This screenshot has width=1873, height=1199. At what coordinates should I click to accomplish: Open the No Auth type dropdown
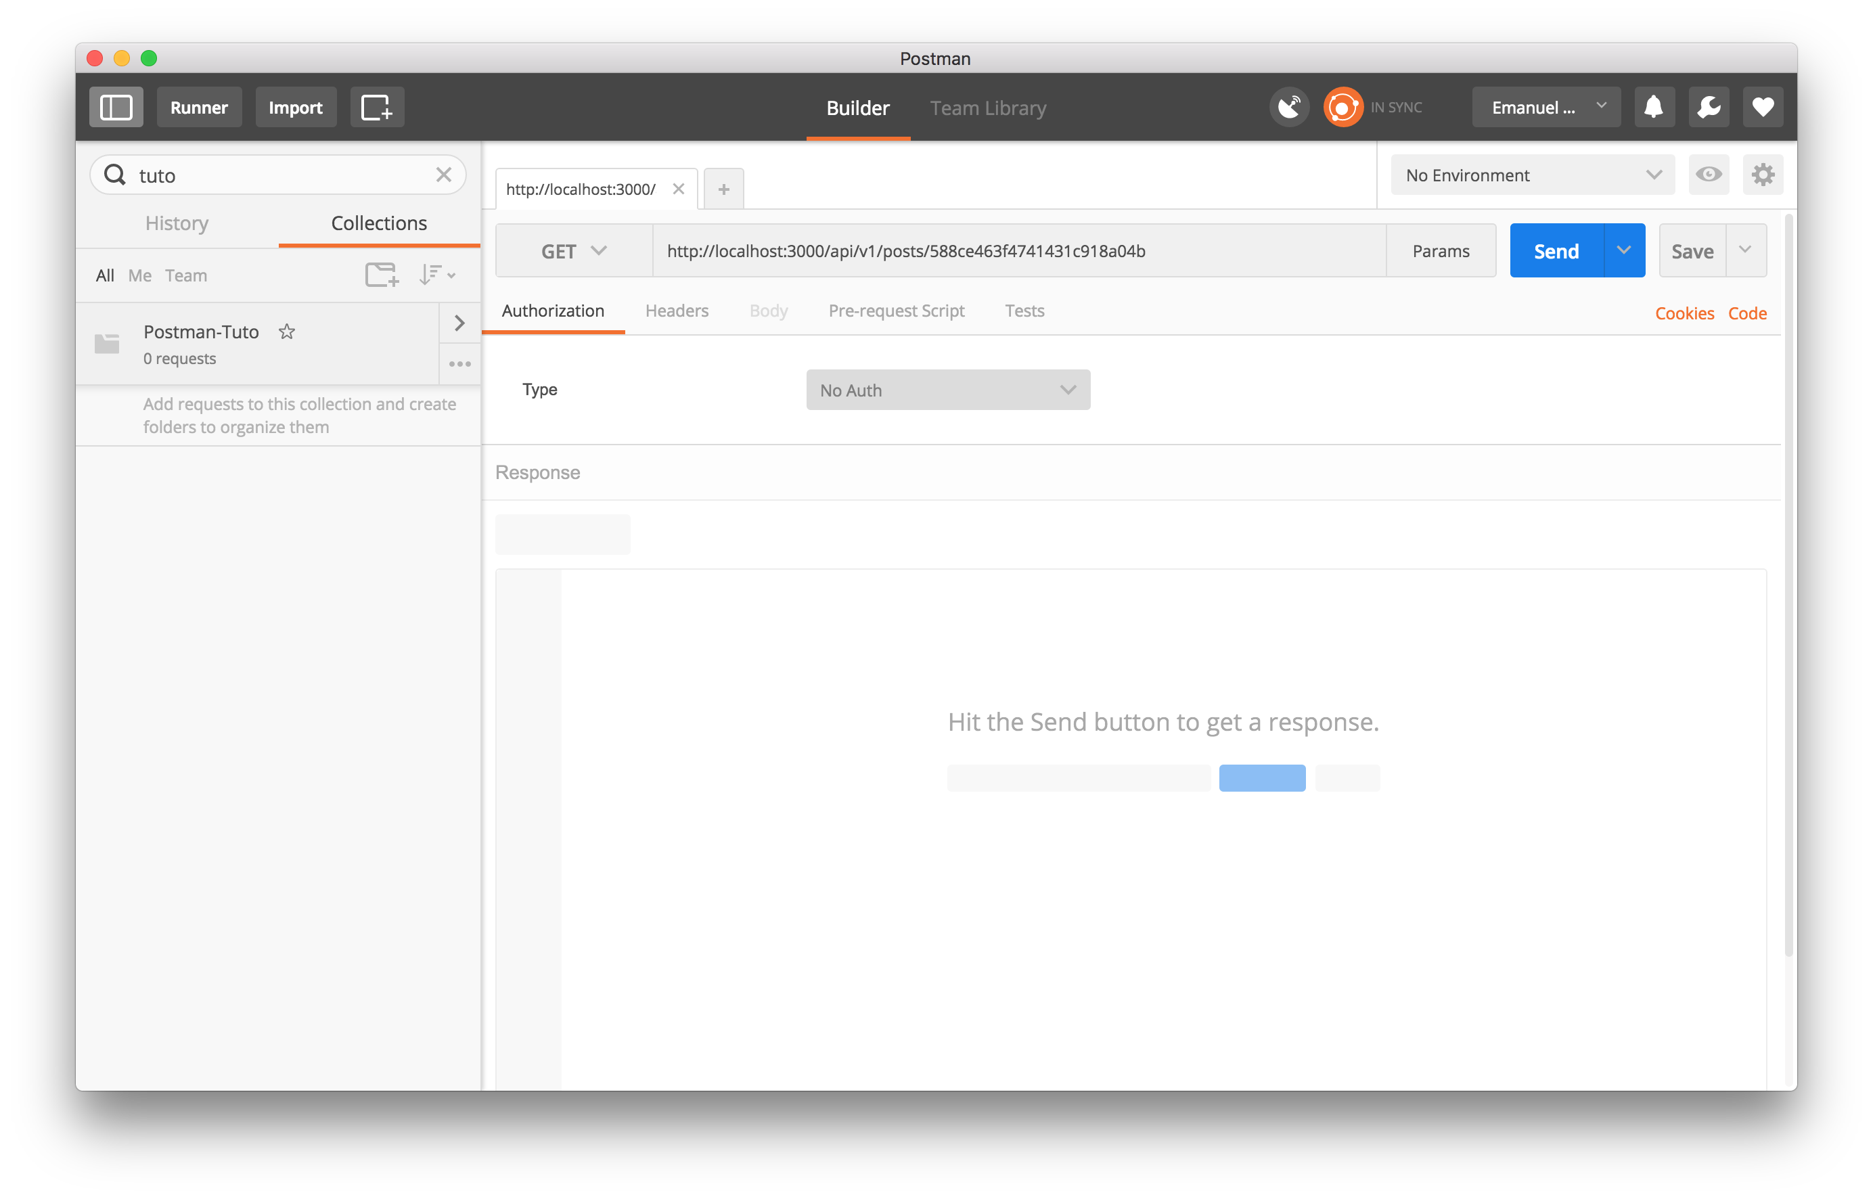pos(947,390)
